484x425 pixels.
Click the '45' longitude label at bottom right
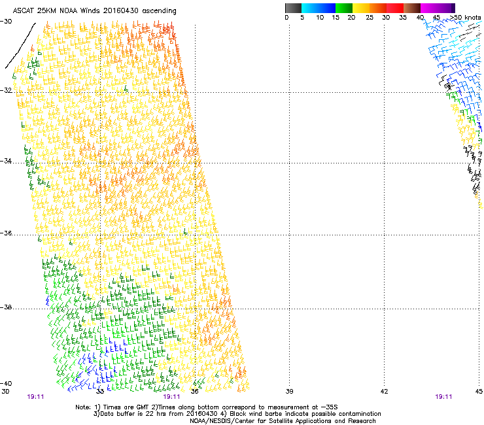coord(479,392)
